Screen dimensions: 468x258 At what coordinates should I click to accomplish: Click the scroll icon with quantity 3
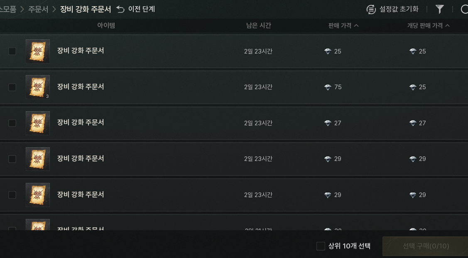[x=38, y=87]
